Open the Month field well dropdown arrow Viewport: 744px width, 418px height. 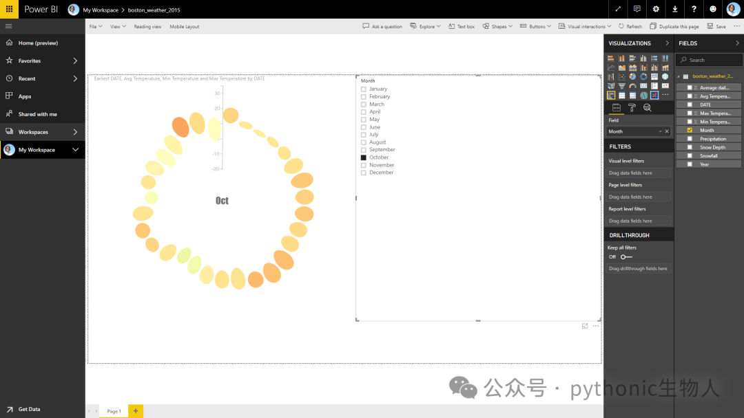tap(660, 131)
